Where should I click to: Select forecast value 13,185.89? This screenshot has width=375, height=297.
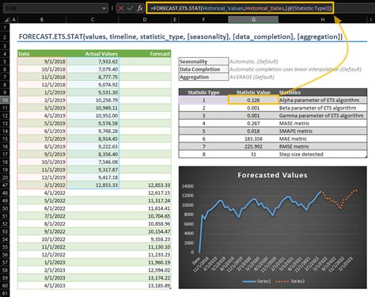pyautogui.click(x=145, y=285)
